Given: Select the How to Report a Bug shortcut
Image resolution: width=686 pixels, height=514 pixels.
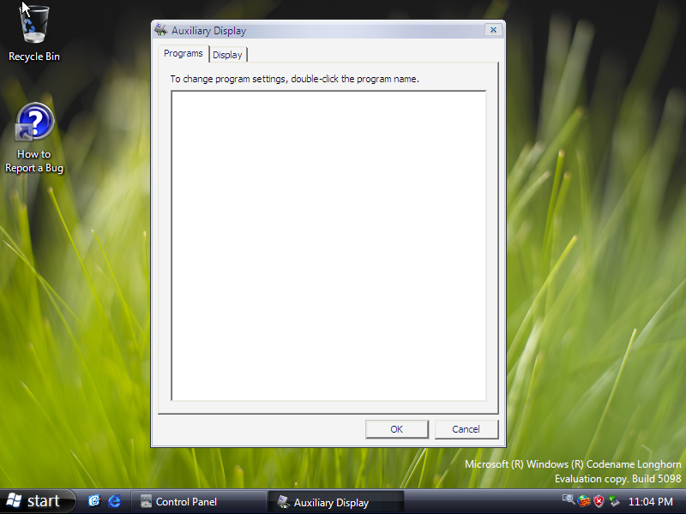Looking at the screenshot, I should click(x=34, y=138).
